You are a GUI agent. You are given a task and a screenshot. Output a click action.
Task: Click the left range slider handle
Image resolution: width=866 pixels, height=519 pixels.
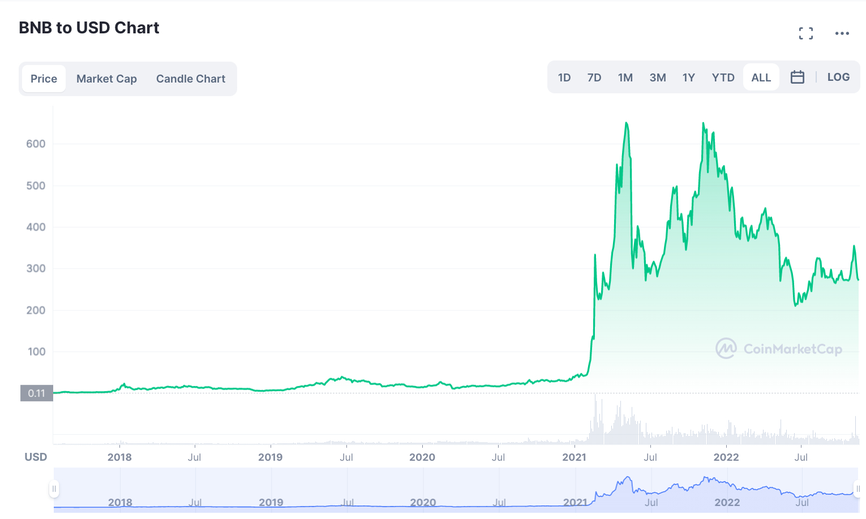[x=54, y=489]
